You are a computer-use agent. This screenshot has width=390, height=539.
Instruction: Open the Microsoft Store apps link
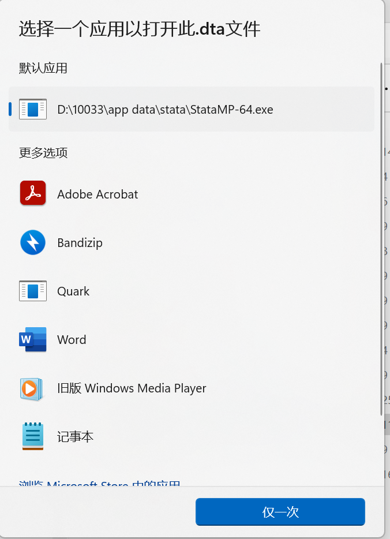tap(99, 484)
